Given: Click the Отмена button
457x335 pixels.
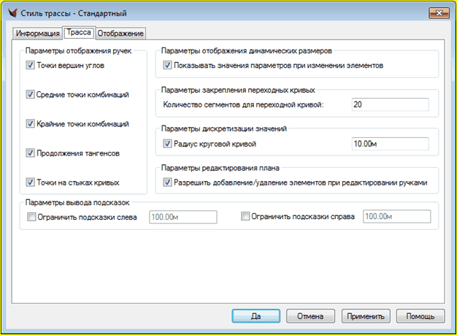Looking at the screenshot, I should point(310,317).
